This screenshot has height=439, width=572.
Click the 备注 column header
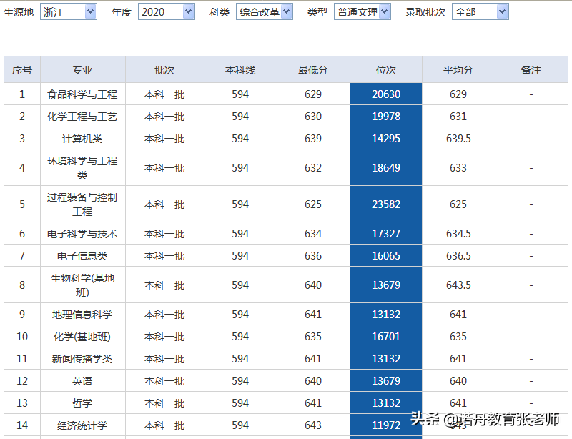[x=531, y=69]
